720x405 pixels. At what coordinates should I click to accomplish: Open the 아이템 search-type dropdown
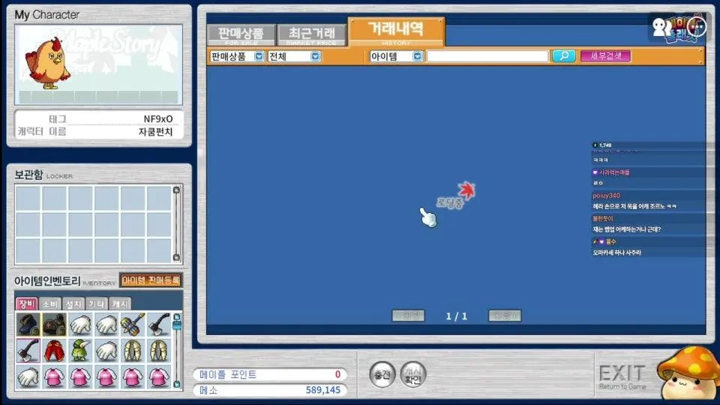(418, 56)
